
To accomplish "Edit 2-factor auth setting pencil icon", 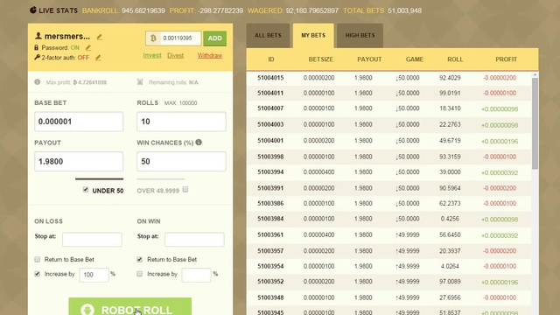I will (x=98, y=58).
